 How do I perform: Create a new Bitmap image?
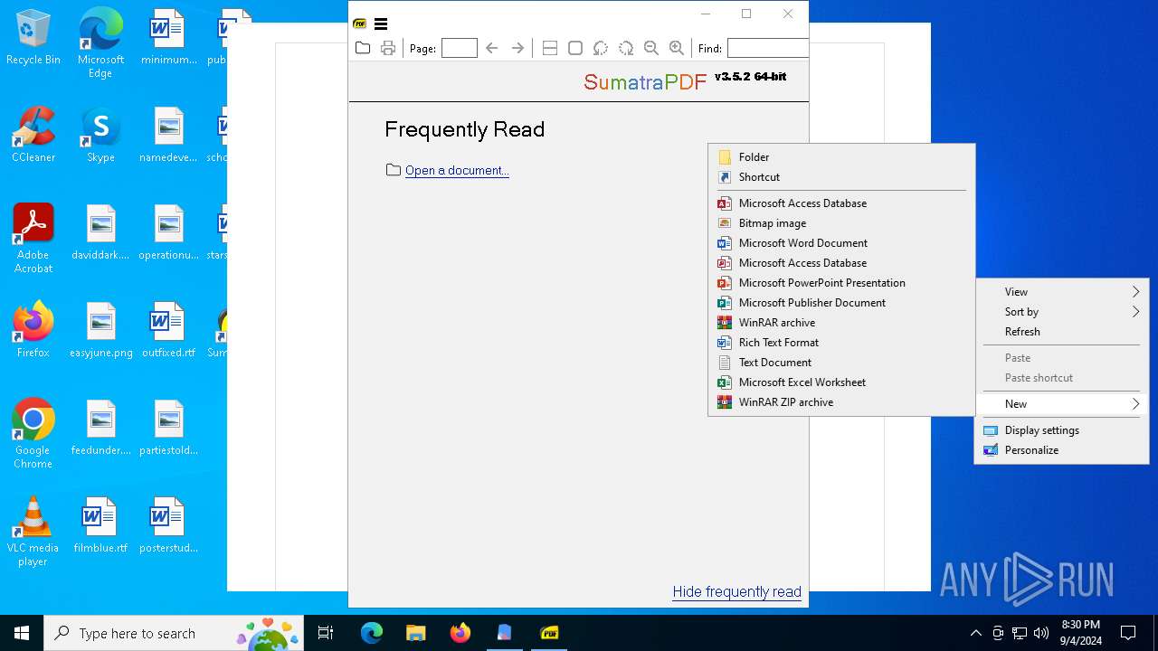click(x=841, y=223)
